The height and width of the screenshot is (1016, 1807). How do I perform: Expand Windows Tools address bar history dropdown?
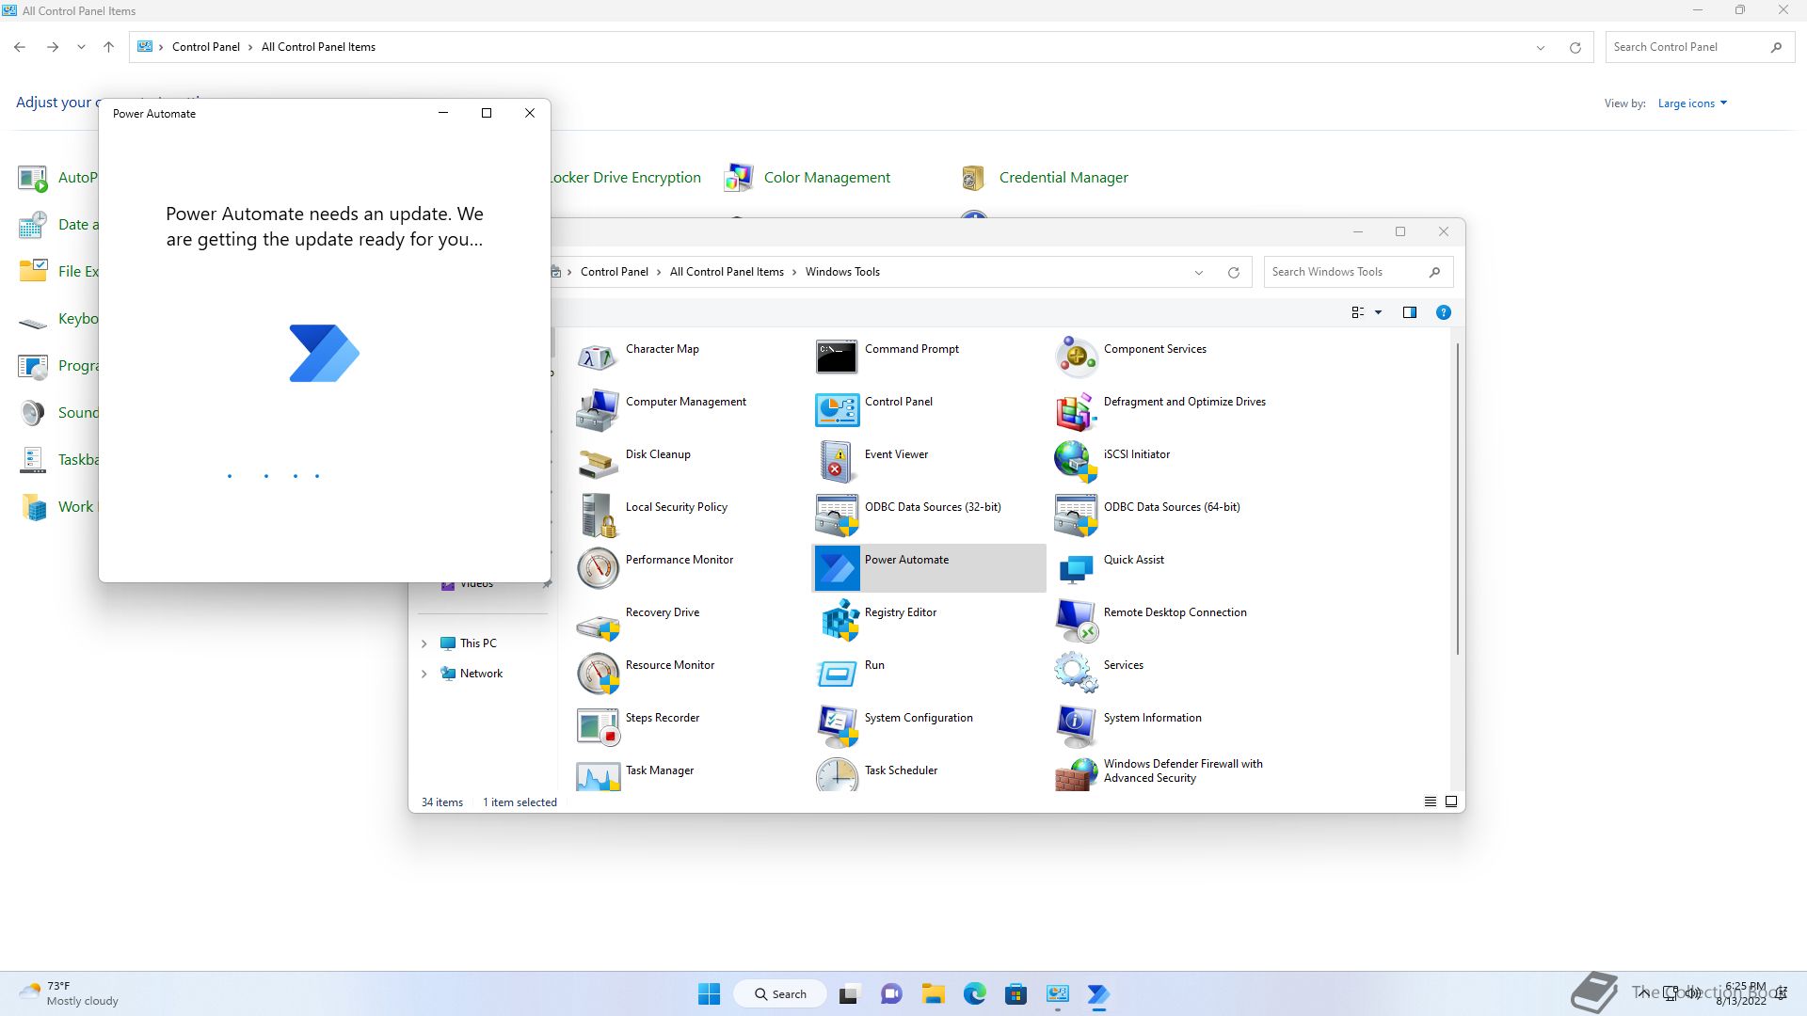(1199, 272)
